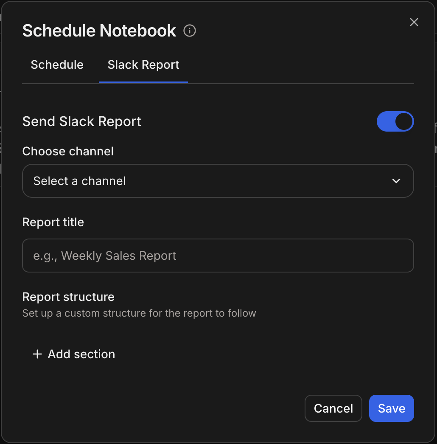Add a section to the report structure
The height and width of the screenshot is (444, 437).
73,354
